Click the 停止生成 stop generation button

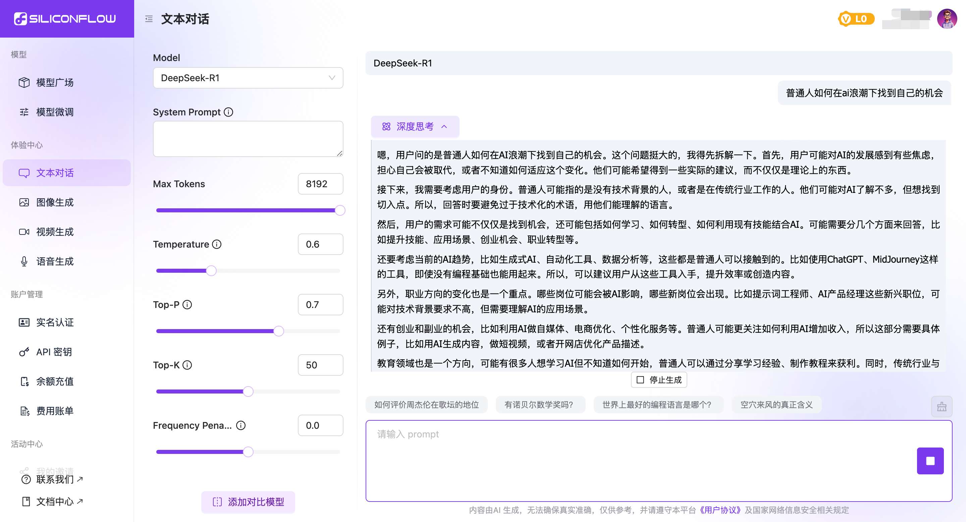[659, 380]
